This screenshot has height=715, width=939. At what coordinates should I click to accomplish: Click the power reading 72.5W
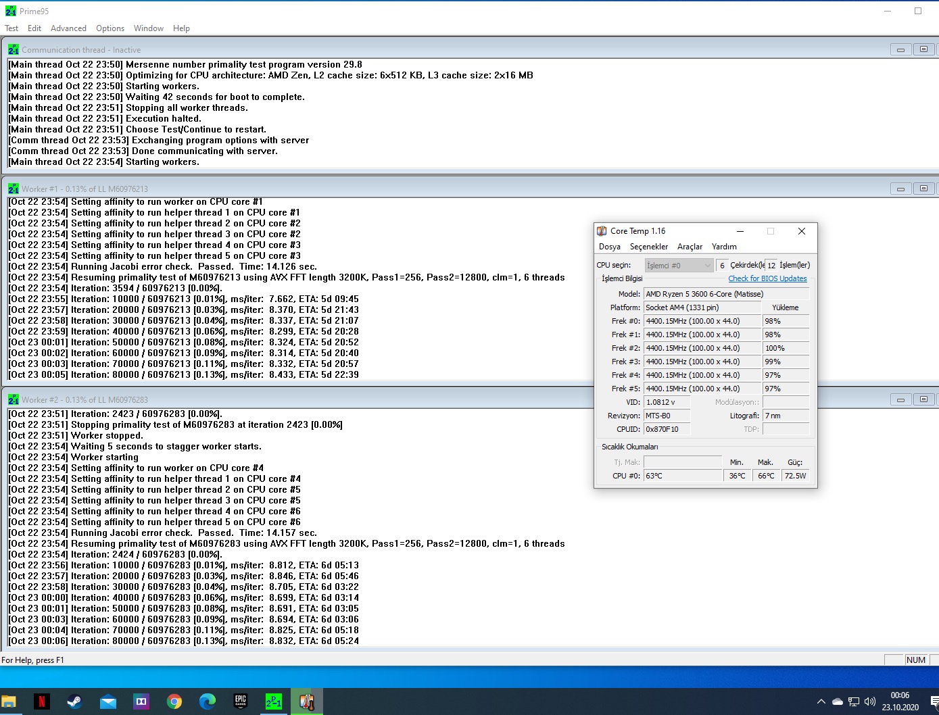(x=795, y=476)
